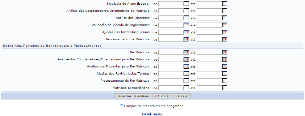
Task: Focus the Re-Matrícula 'de' date field
Action: (x=171, y=52)
